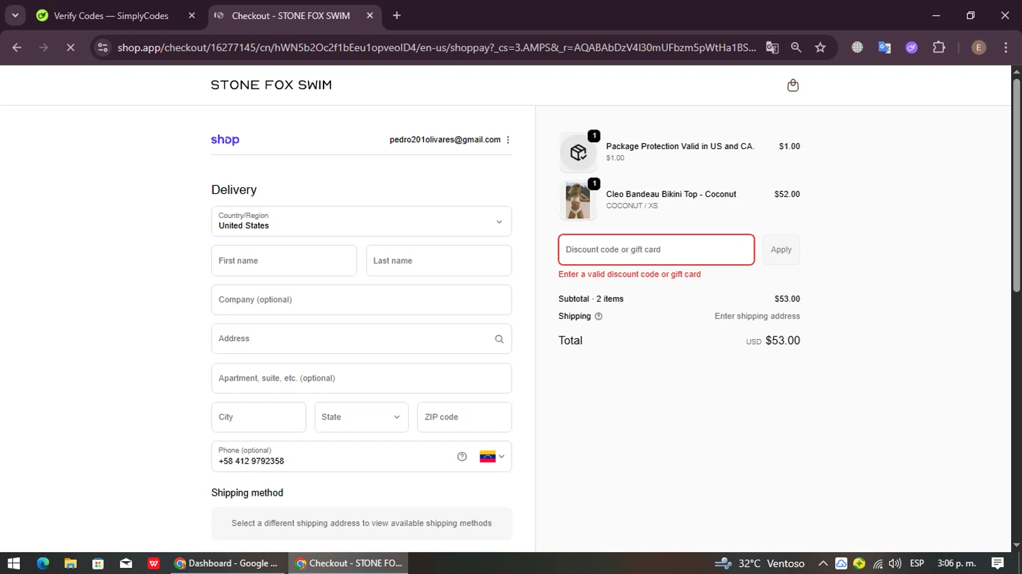Close the Checkout STONE FOX SWIM tab

tap(370, 16)
